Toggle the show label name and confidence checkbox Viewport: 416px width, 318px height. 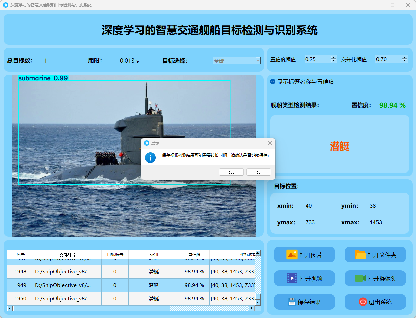[x=273, y=82]
